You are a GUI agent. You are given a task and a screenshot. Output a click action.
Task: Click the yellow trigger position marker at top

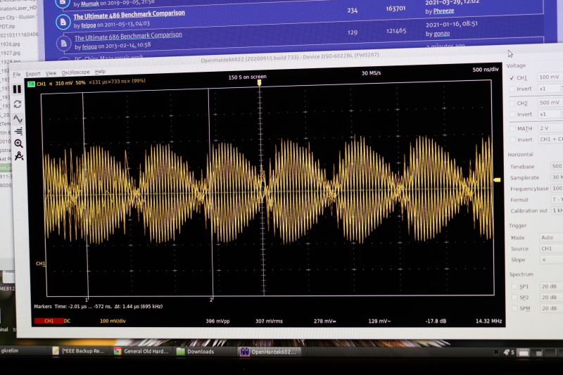click(x=260, y=83)
